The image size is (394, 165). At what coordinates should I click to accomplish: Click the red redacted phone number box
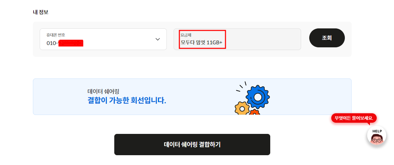pyautogui.click(x=71, y=43)
